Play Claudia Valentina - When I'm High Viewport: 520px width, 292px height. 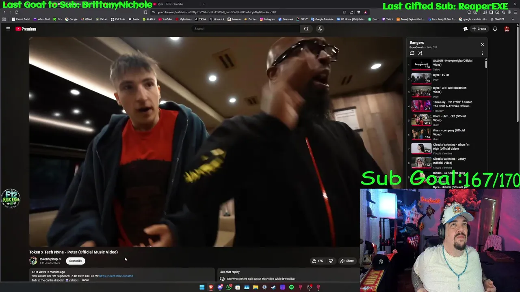pos(446,148)
